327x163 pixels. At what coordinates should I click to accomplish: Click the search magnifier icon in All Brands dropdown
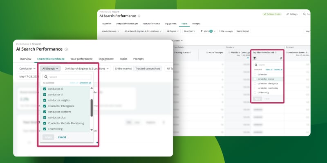(x=46, y=77)
